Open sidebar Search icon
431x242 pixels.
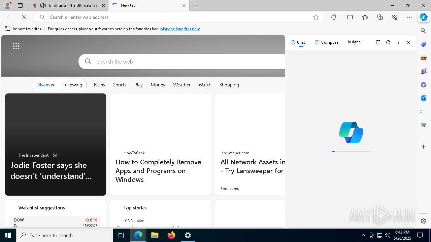(424, 31)
